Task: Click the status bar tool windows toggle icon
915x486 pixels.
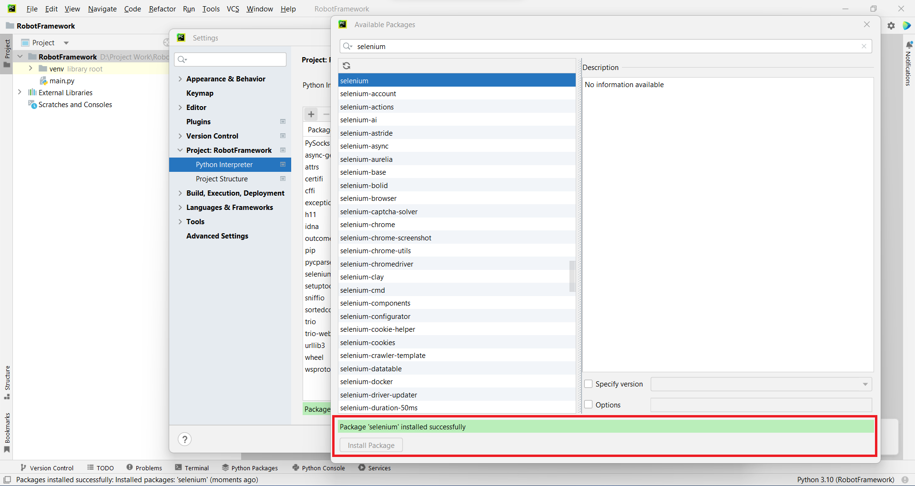Action: [7, 480]
